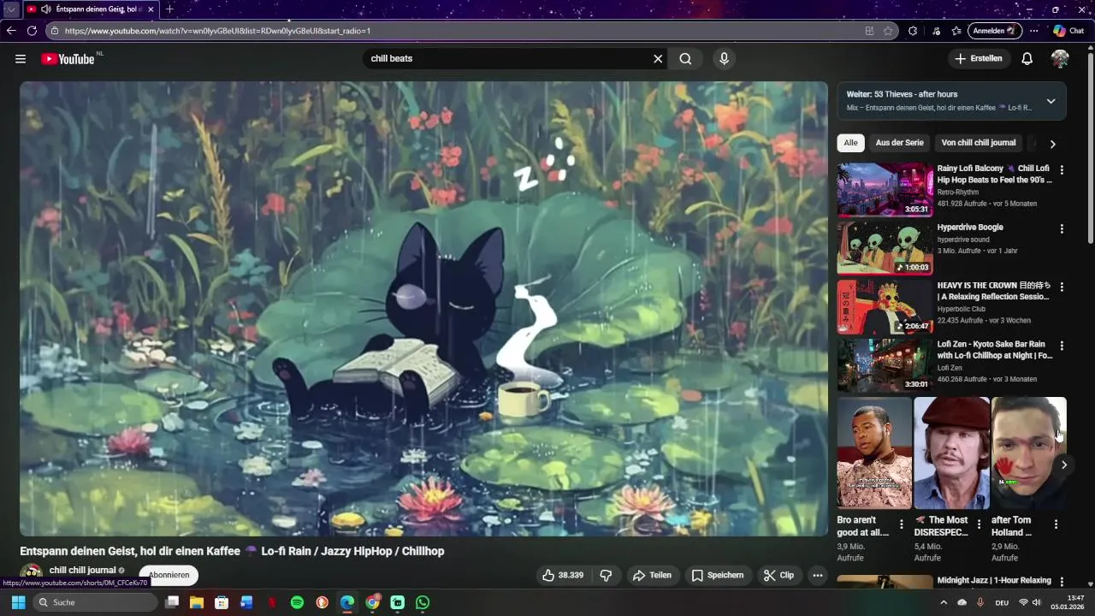1095x616 pixels.
Task: Bookmark page with the star icon
Action: point(889,31)
